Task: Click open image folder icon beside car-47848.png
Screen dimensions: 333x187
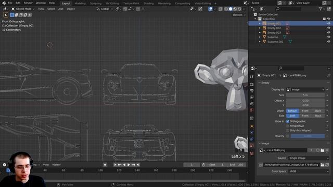Action: 323,150
